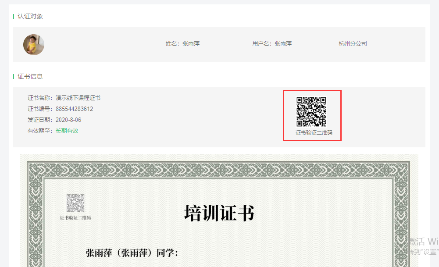
Task: Click the green marker beside 证书信息
Action: (14, 76)
